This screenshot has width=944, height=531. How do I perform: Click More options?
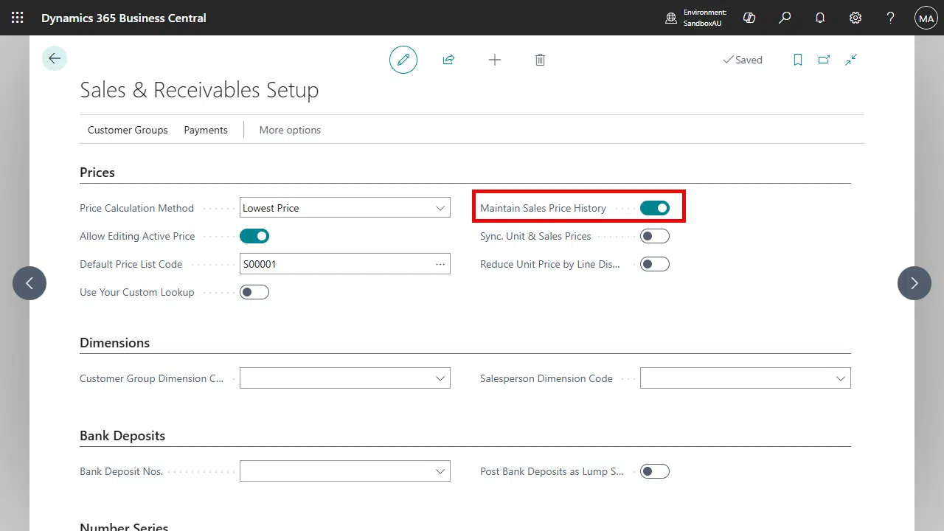[290, 130]
